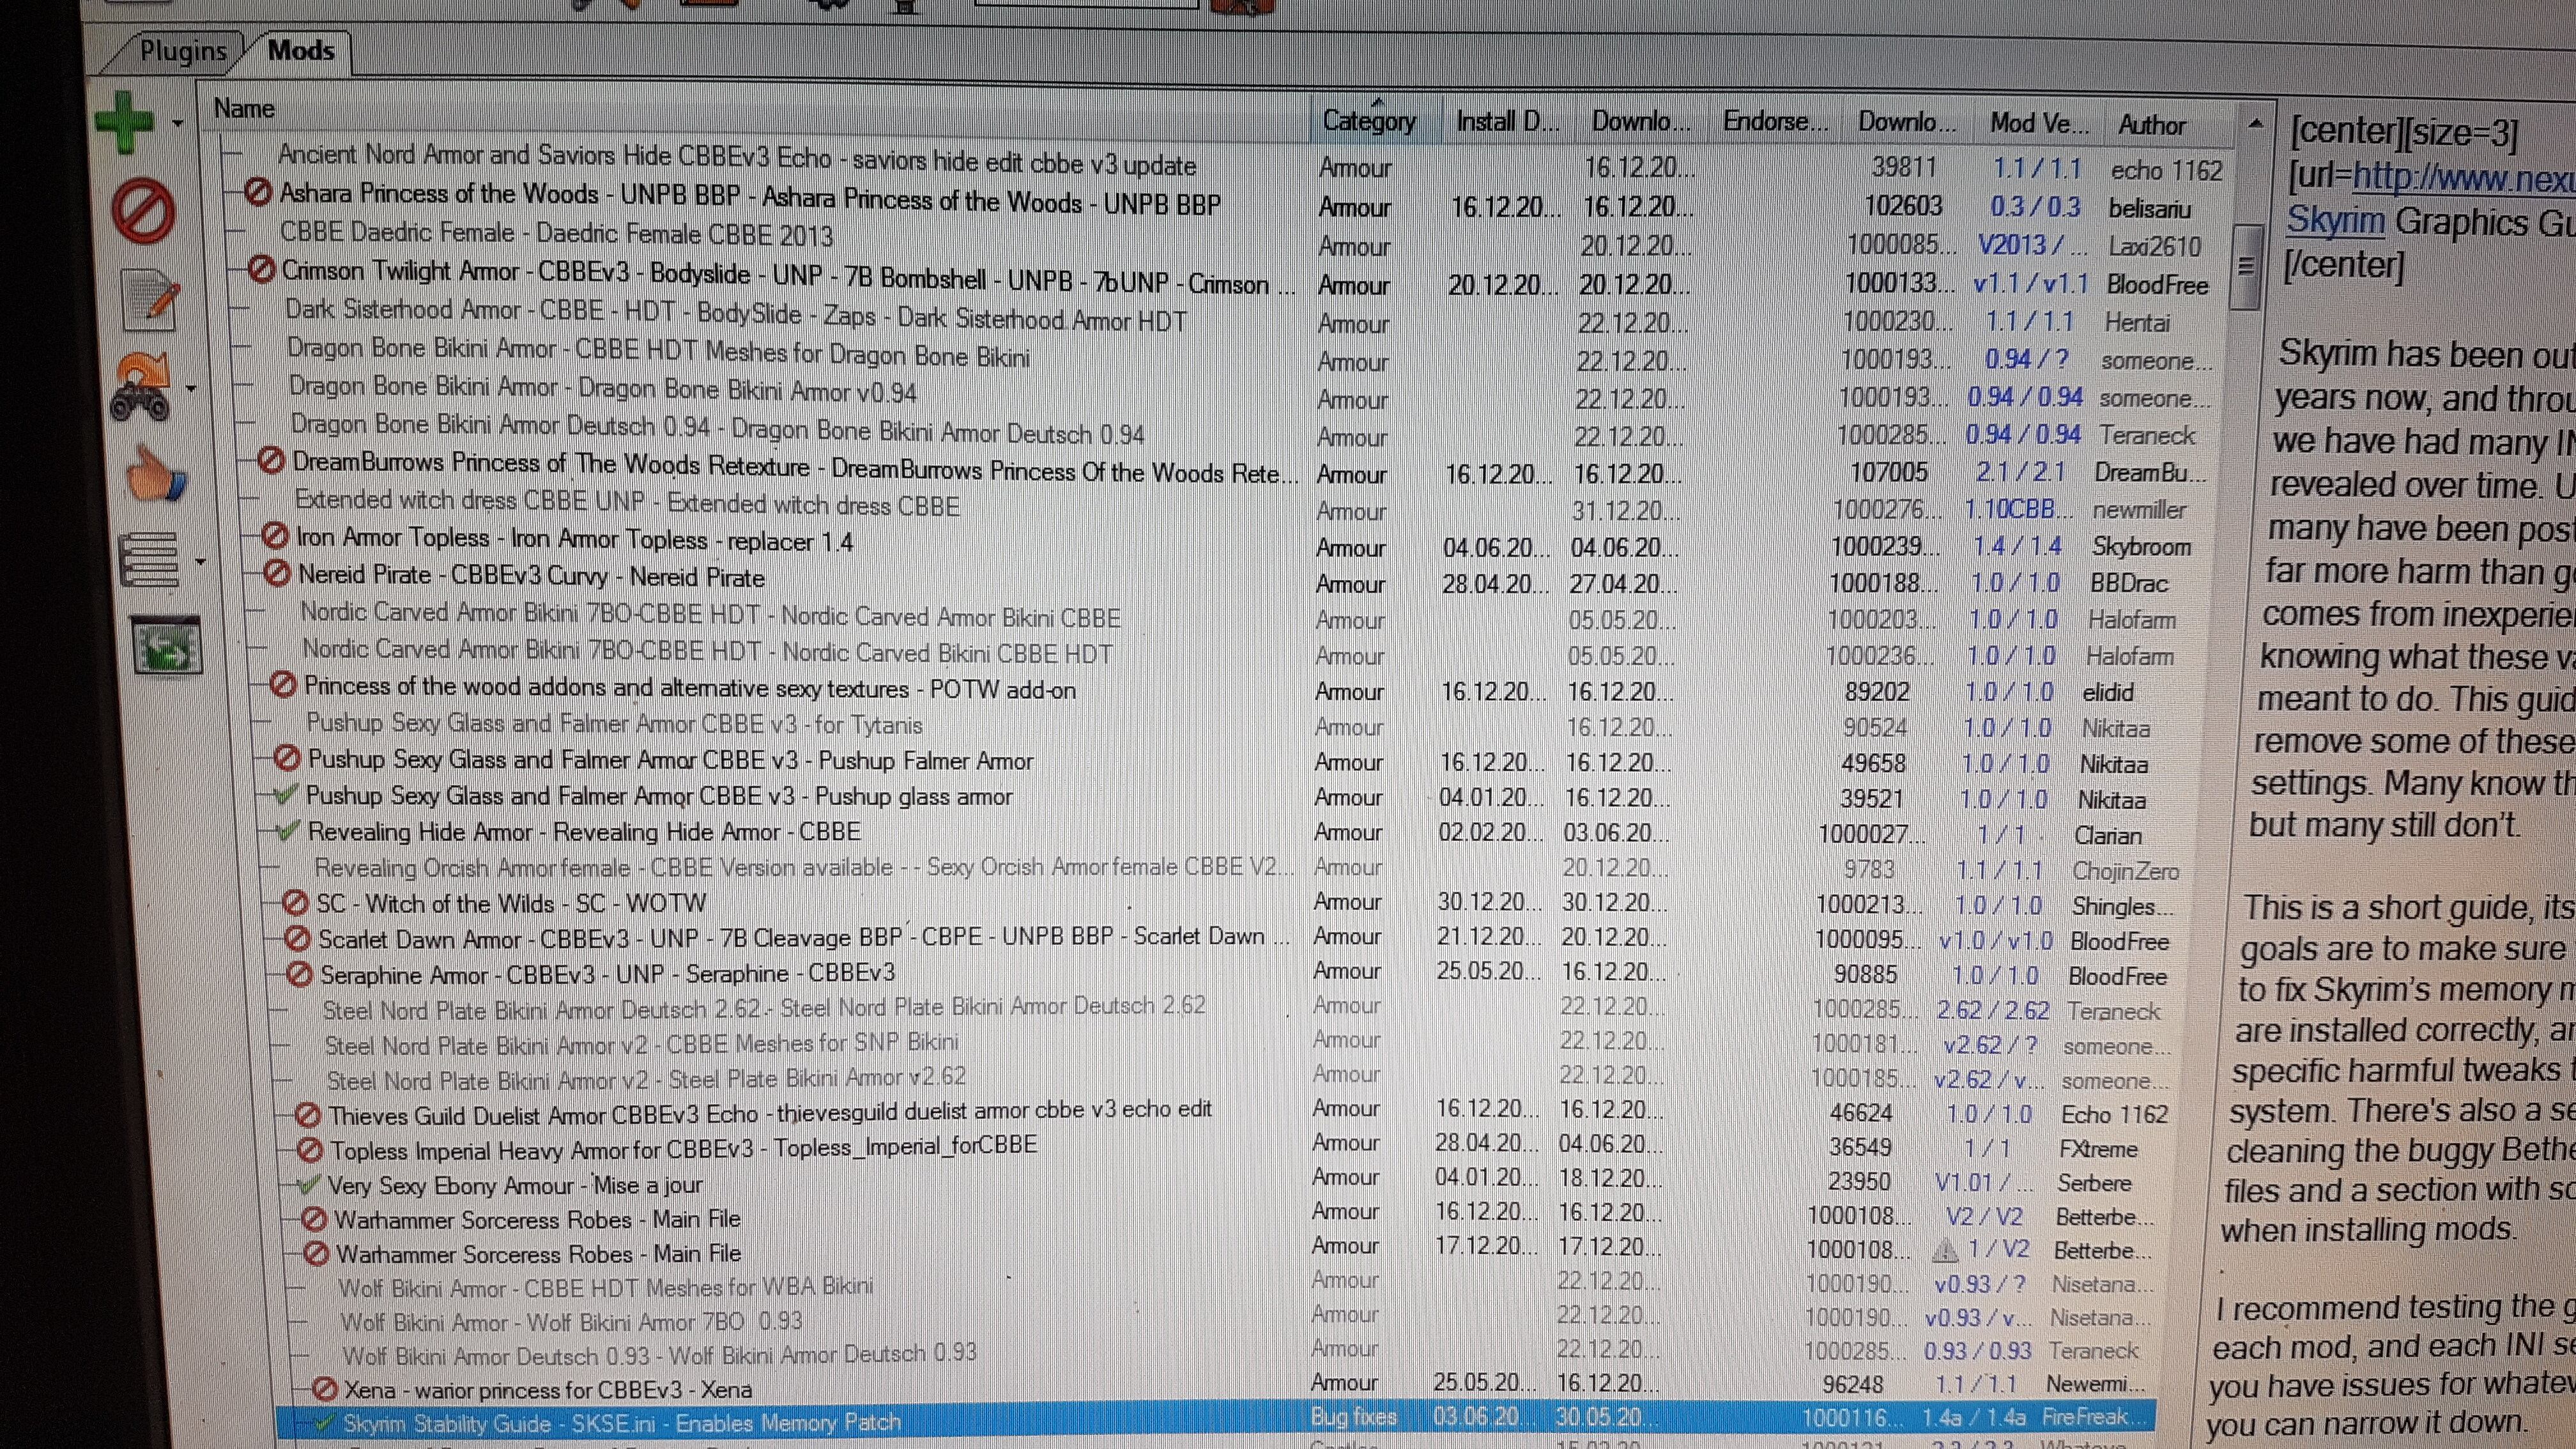Open the http://www.nex link in description
2576x1449 pixels.
pyautogui.click(x=2463, y=178)
